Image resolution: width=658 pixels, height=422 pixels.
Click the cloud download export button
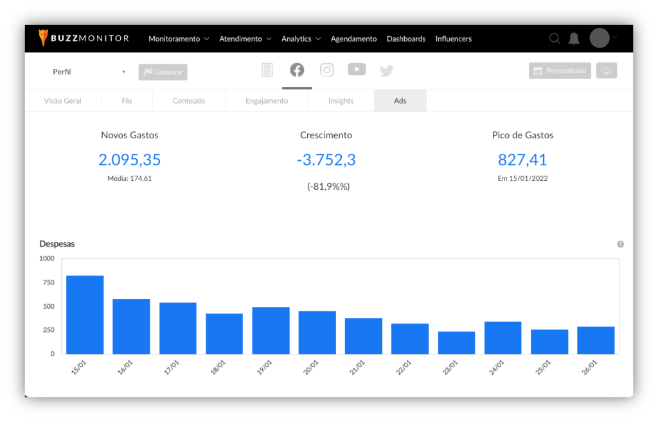(x=606, y=71)
